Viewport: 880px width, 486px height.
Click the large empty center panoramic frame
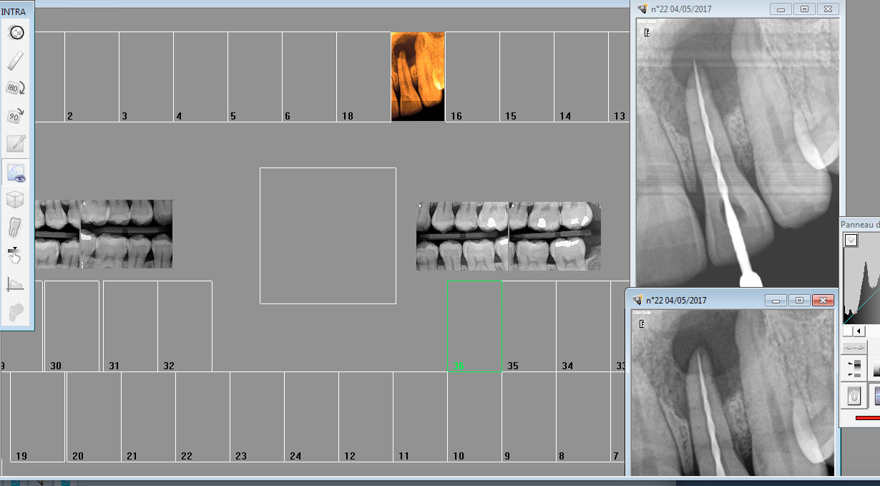point(328,235)
